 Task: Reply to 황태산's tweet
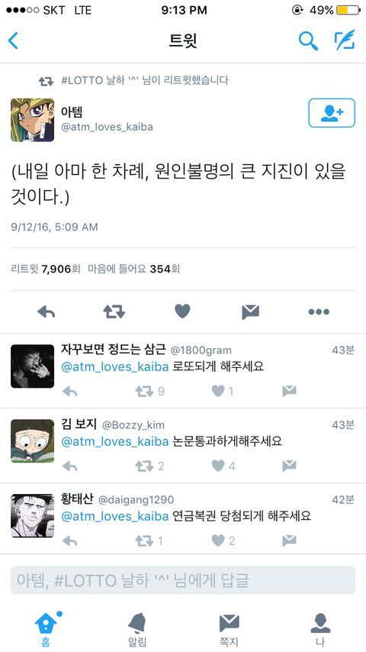[70, 541]
